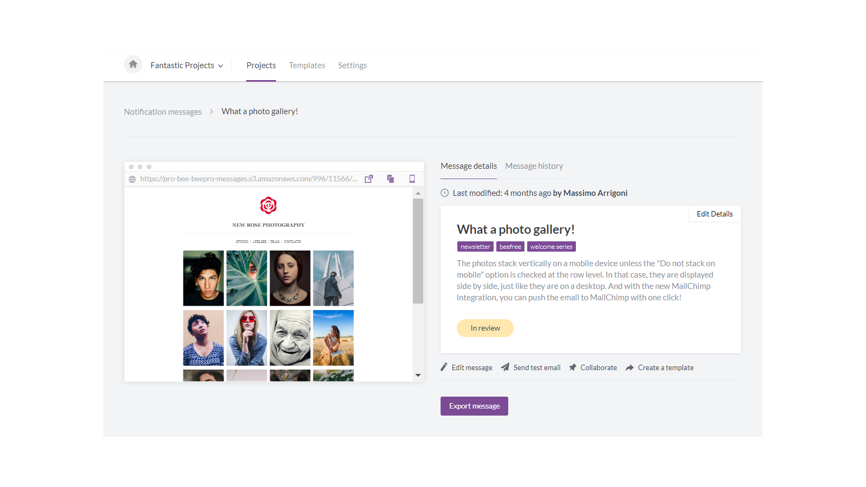
Task: Select the black-shirt man portrait thumbnail
Action: tap(204, 278)
